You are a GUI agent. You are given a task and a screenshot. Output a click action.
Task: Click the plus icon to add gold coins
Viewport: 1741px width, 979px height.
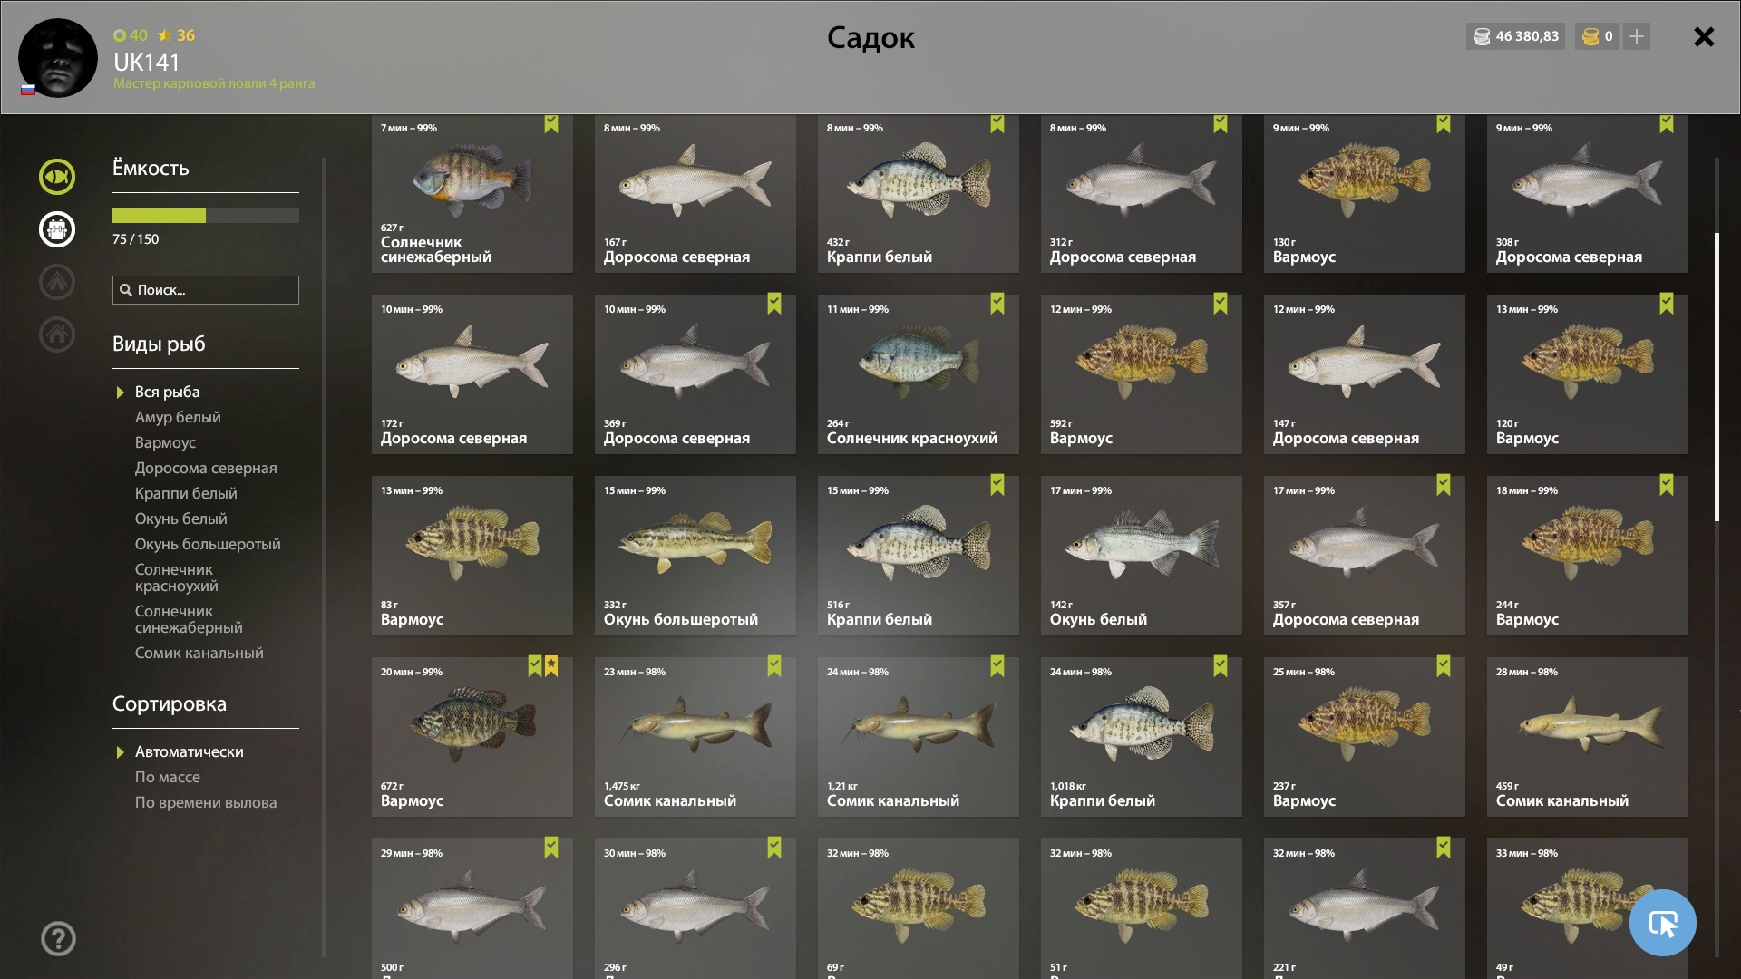click(1637, 36)
